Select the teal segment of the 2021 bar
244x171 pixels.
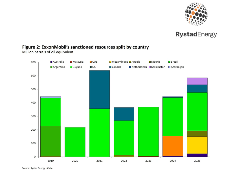pyautogui.click(x=100, y=90)
